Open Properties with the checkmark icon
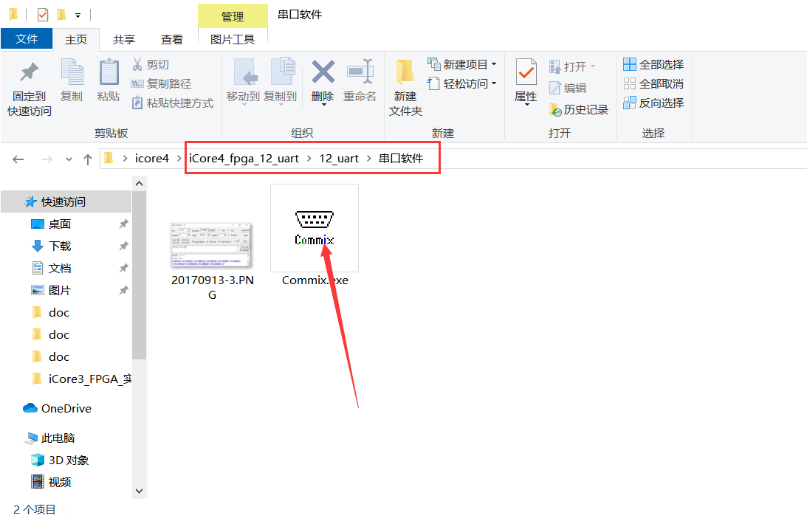 [526, 73]
